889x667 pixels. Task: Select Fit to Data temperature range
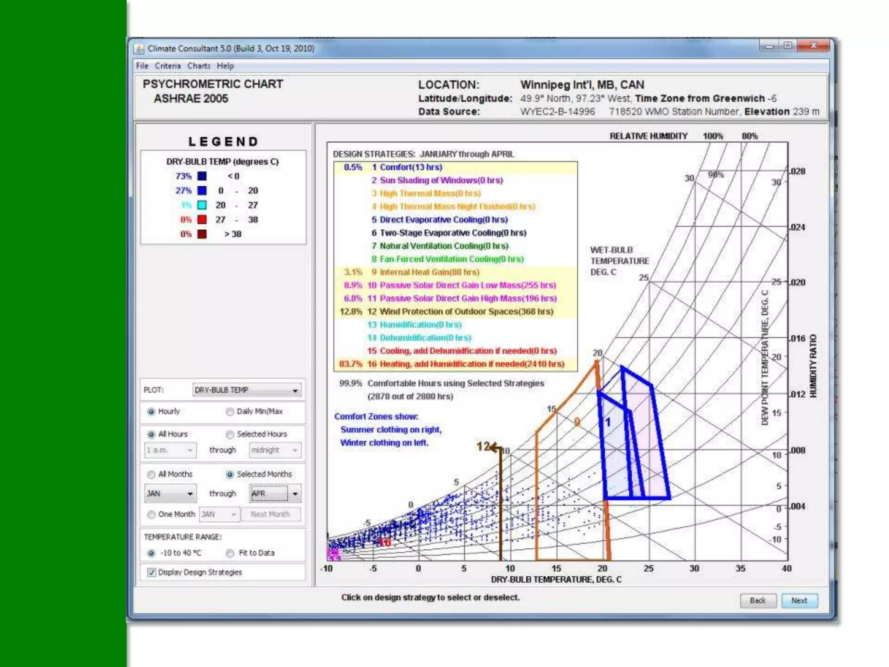click(230, 553)
